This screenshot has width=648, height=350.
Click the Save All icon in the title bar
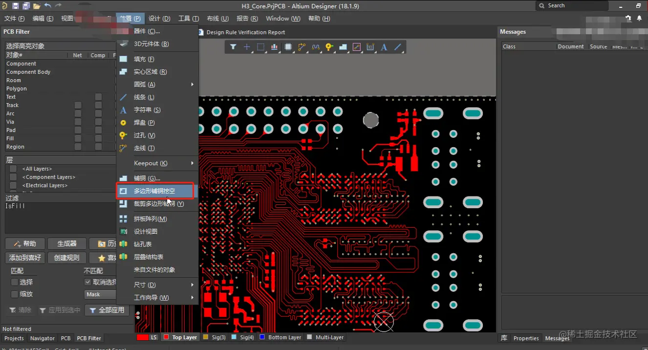coord(26,6)
